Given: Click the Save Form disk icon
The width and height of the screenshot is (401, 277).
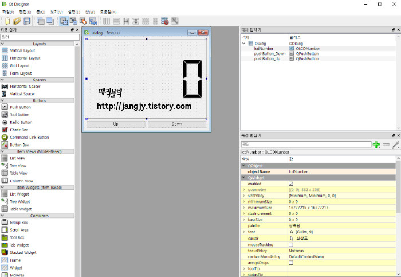Looking at the screenshot, I should point(27,21).
